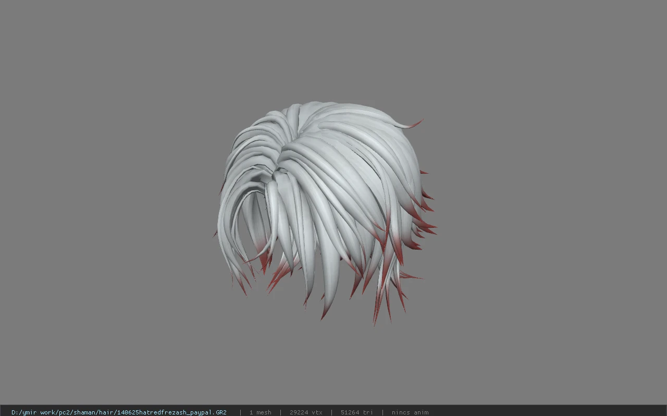This screenshot has width=667, height=416.
Task: Click the "29224 vtx" vertex count
Action: [306, 412]
